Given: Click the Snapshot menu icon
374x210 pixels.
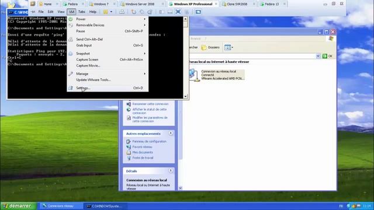Looking at the screenshot, I should coord(71,54).
